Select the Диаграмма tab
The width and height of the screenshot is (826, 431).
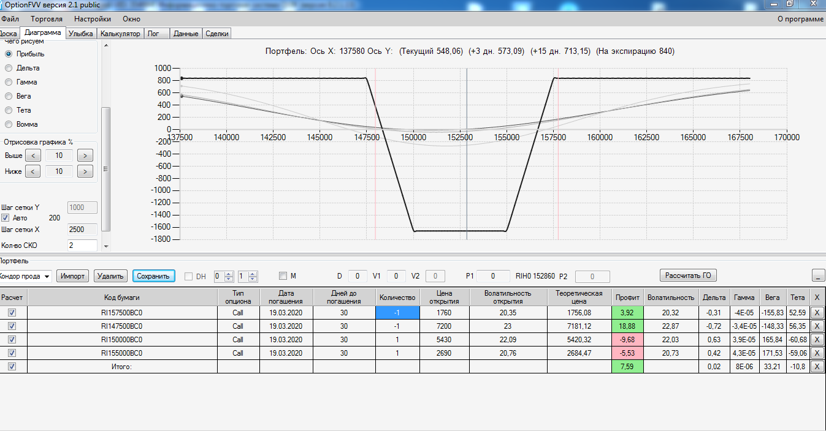pos(43,32)
